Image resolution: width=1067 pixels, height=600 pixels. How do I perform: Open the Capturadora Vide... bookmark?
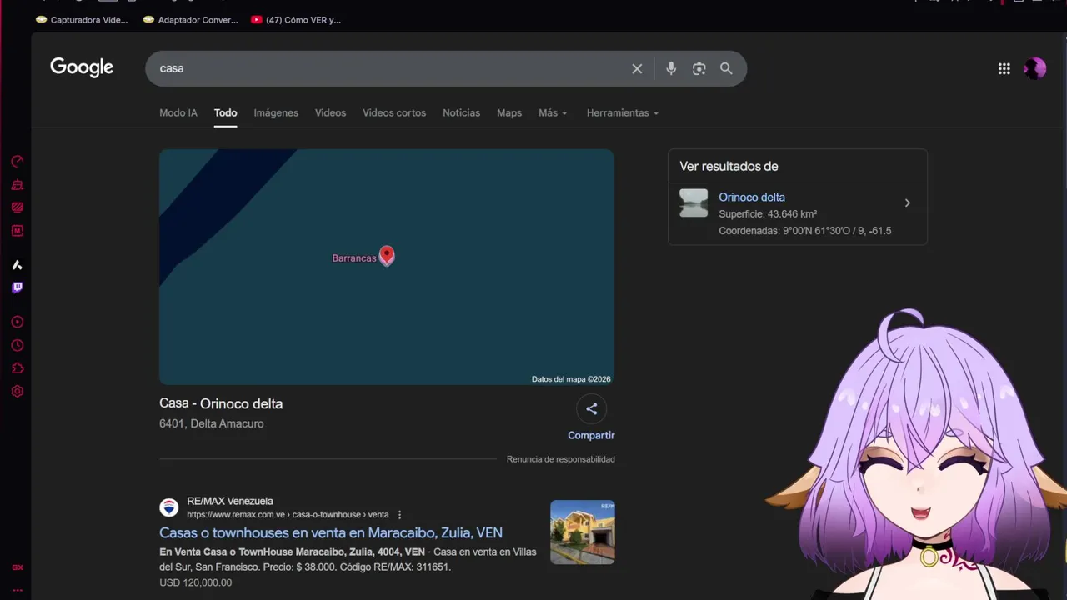pos(82,20)
